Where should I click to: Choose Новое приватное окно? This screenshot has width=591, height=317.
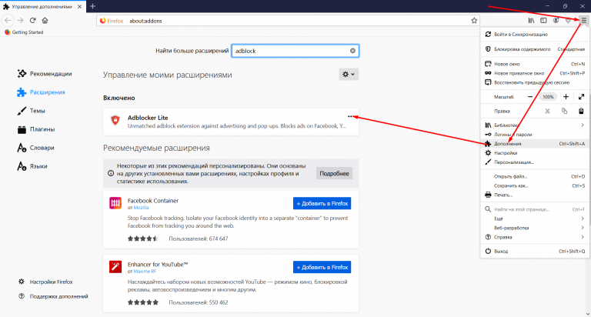535,73
